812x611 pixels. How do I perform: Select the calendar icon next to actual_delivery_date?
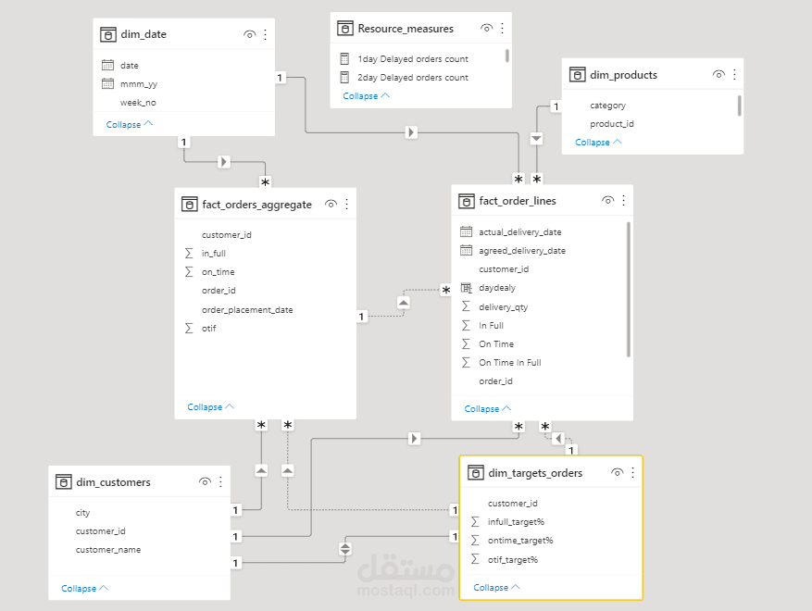(466, 232)
